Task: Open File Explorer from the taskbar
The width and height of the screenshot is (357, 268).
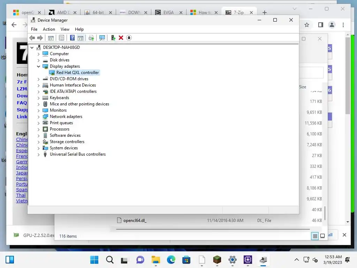Action: pyautogui.click(x=156, y=260)
